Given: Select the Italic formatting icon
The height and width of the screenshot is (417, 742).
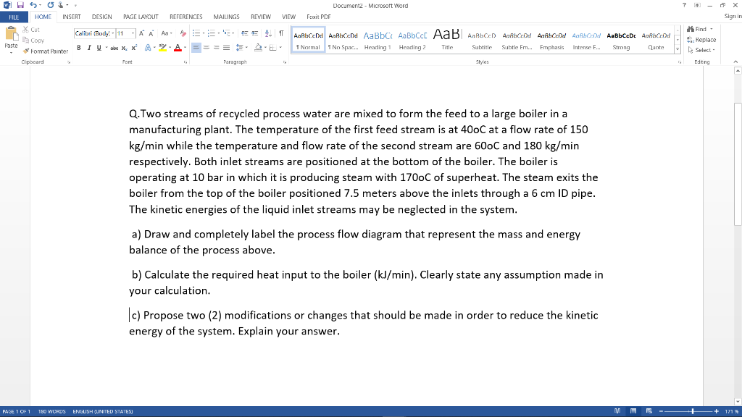Looking at the screenshot, I should [x=88, y=48].
